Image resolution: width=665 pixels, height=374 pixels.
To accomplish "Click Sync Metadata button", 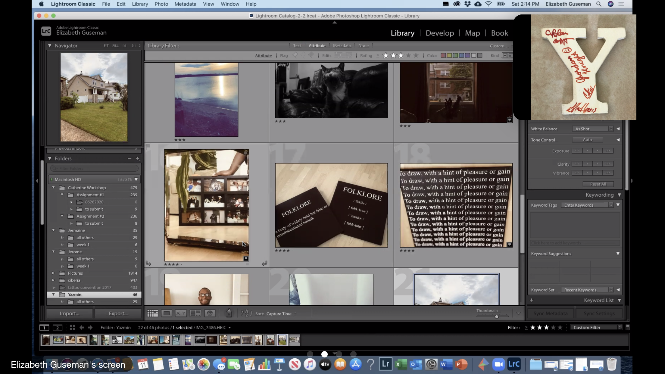I will coord(550,313).
